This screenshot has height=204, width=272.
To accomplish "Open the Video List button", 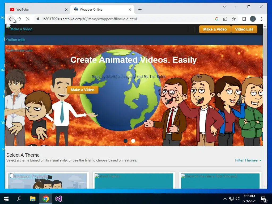I will (x=244, y=29).
